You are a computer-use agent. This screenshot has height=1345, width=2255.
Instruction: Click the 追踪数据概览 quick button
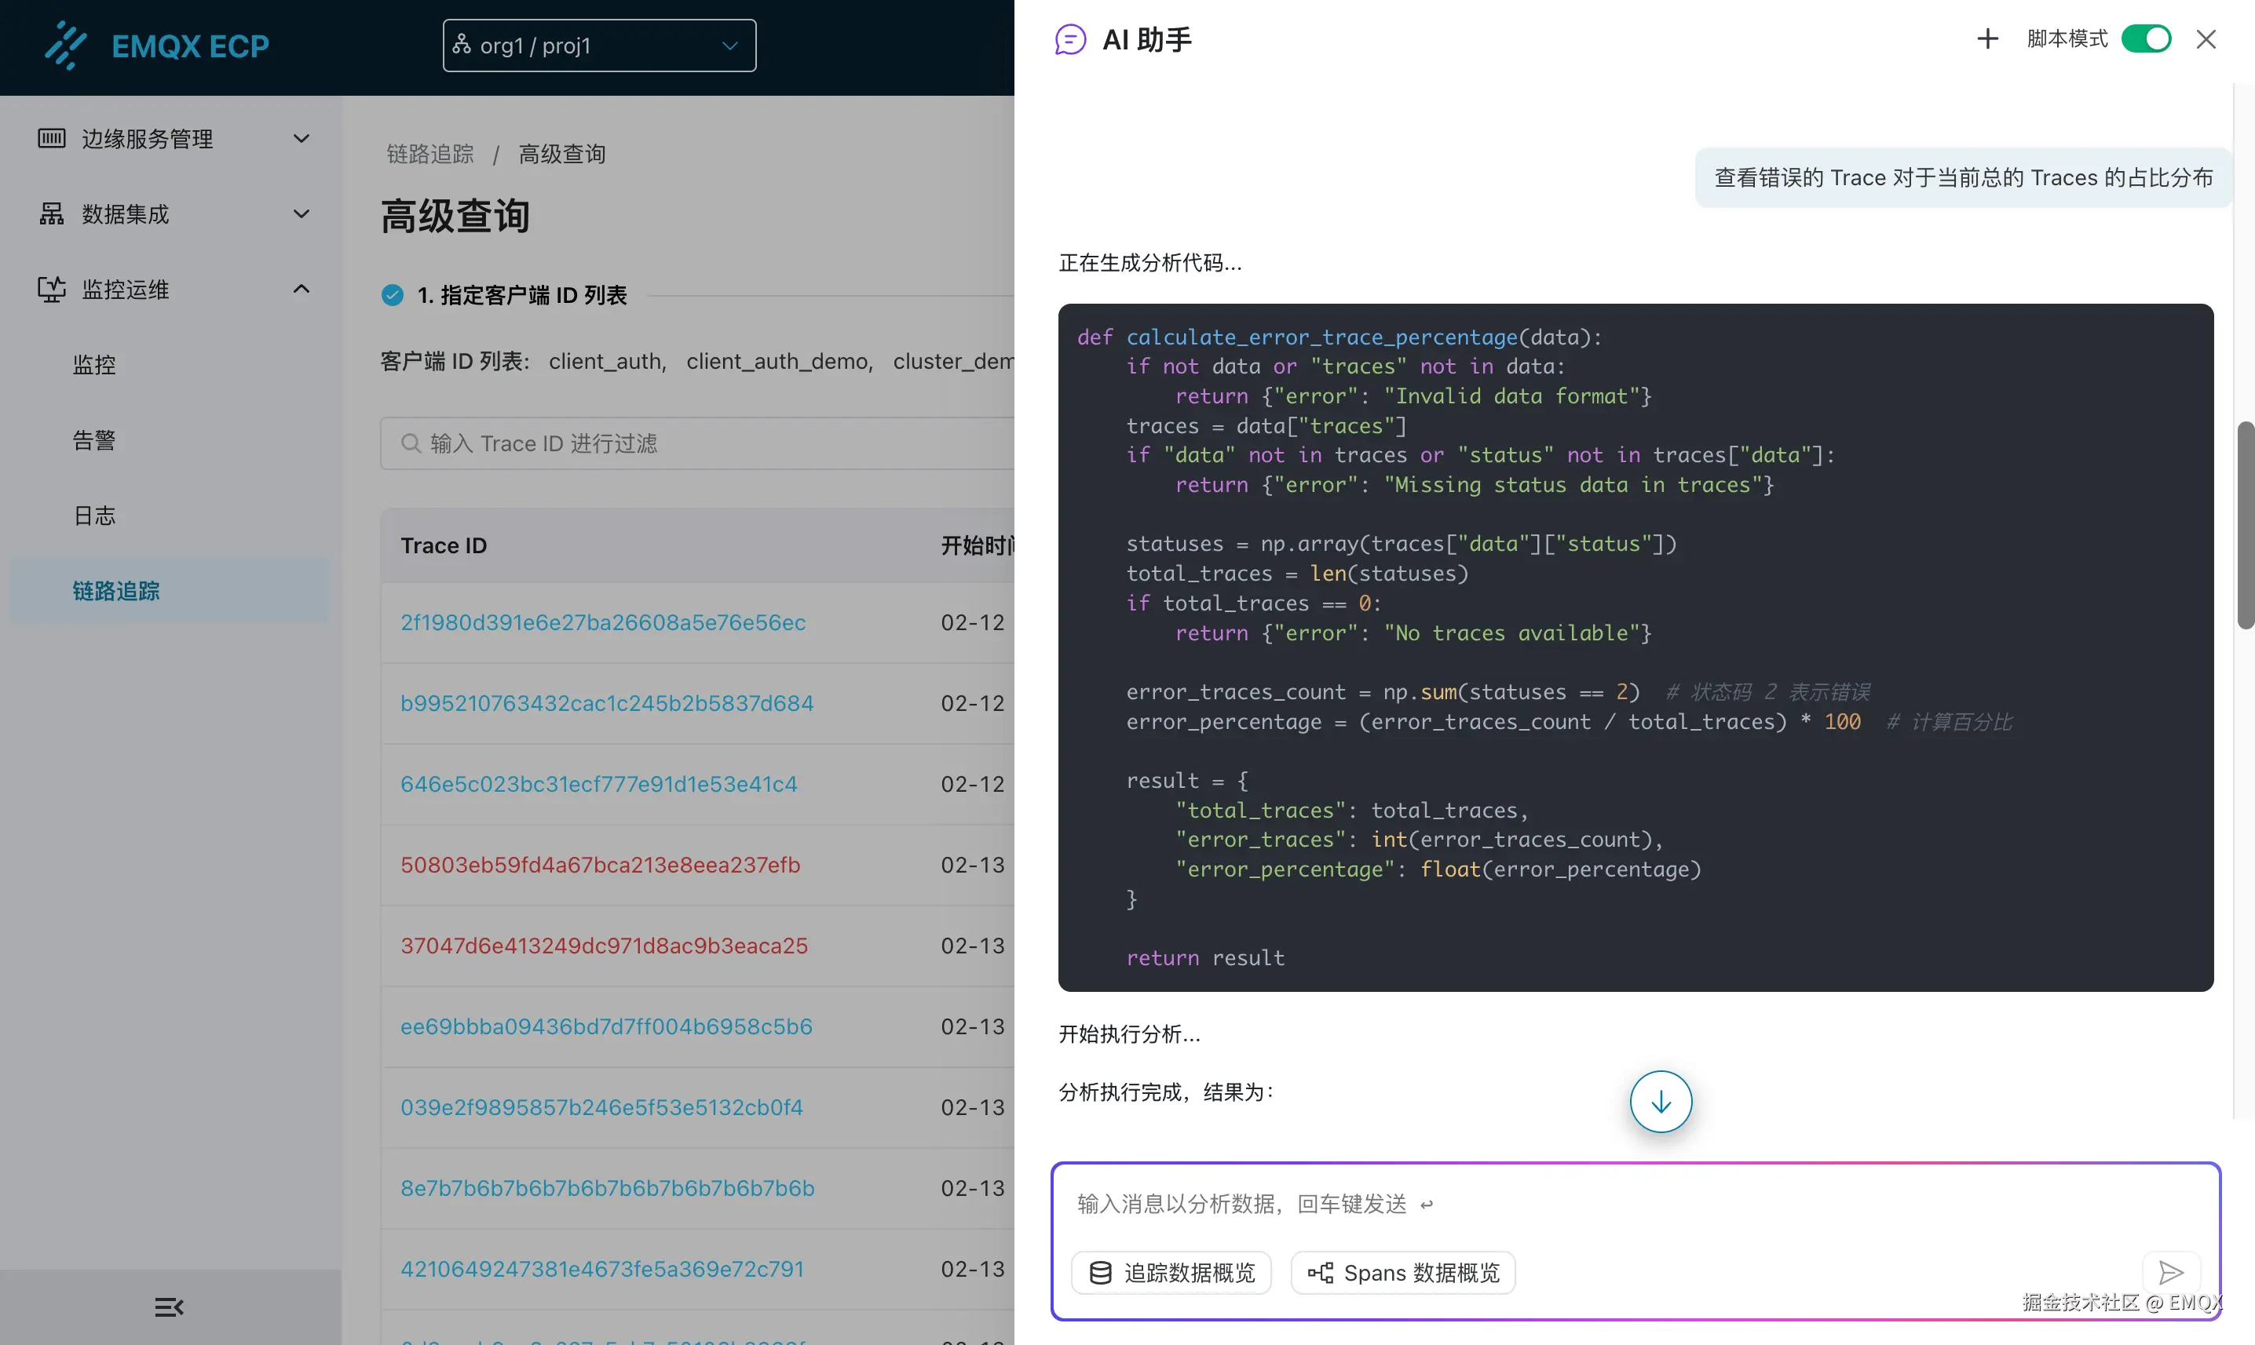tap(1171, 1273)
